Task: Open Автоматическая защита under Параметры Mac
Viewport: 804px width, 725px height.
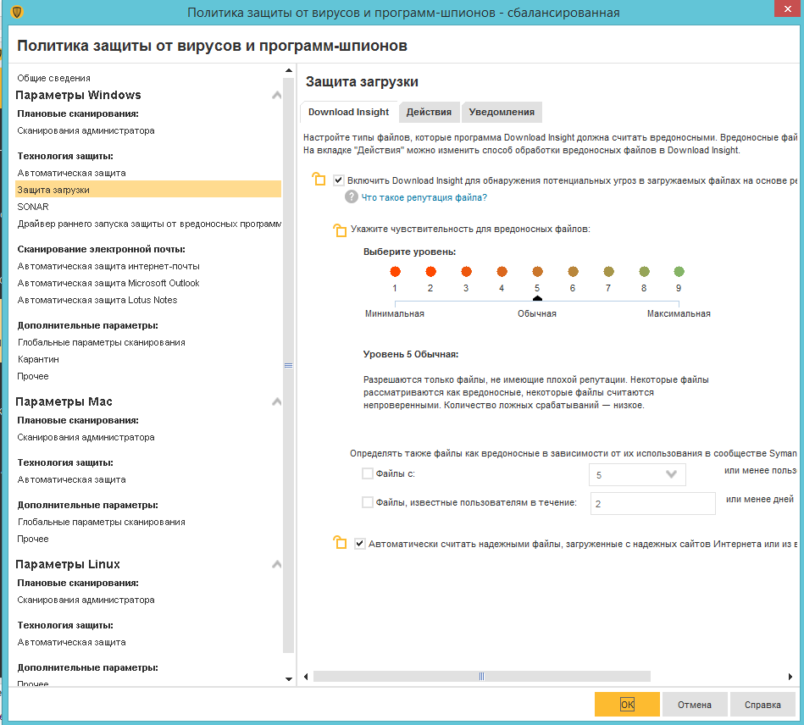Action: click(x=72, y=479)
